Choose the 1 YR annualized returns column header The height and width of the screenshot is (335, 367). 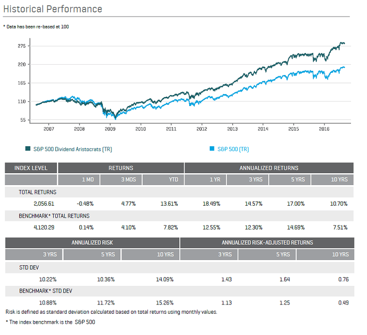206,180
